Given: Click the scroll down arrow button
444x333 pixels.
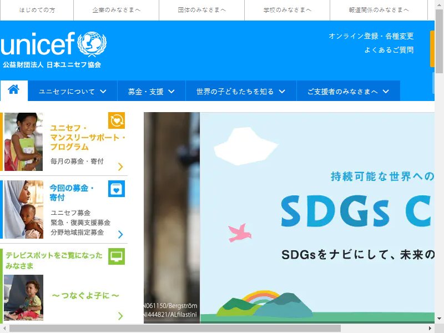Looking at the screenshot, I should tap(439, 319).
